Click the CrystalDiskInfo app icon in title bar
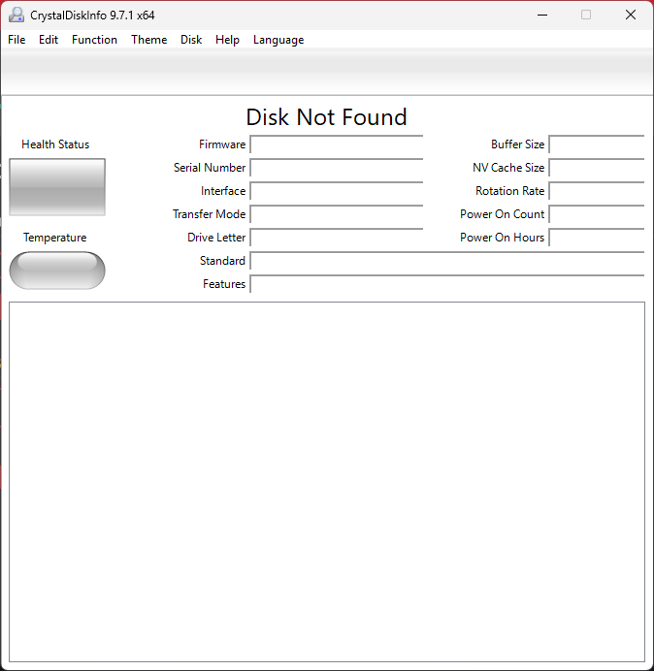 tap(16, 15)
